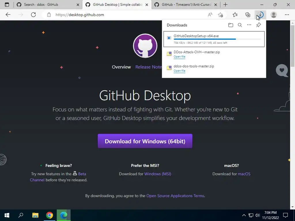This screenshot has height=221, width=295.
Task: Click the heart feedback bubble icon
Action: click(282, 71)
